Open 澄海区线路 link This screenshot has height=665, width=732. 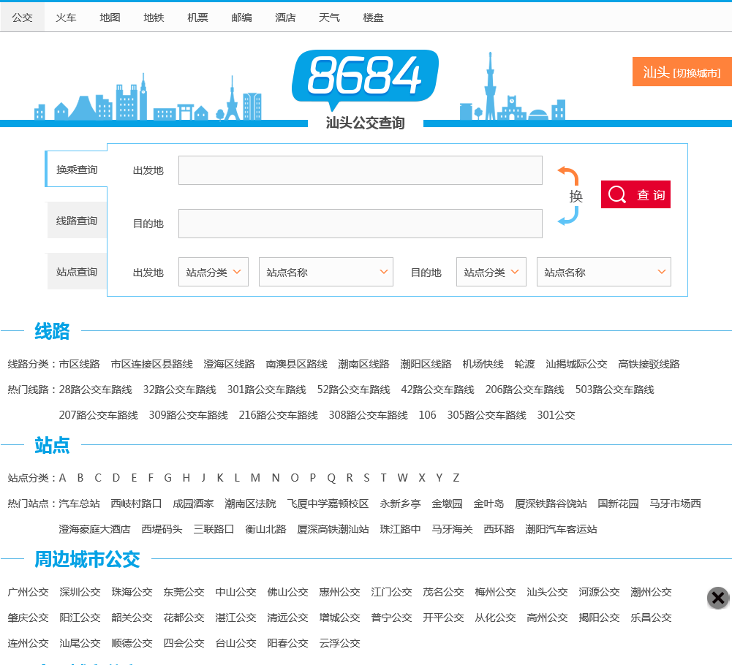(229, 364)
